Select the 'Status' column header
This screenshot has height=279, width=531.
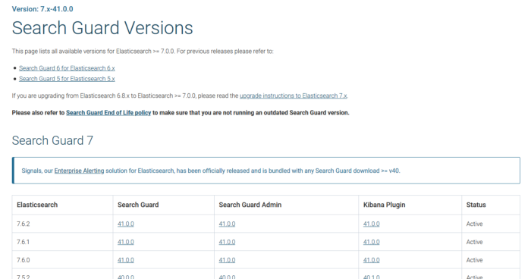point(476,205)
